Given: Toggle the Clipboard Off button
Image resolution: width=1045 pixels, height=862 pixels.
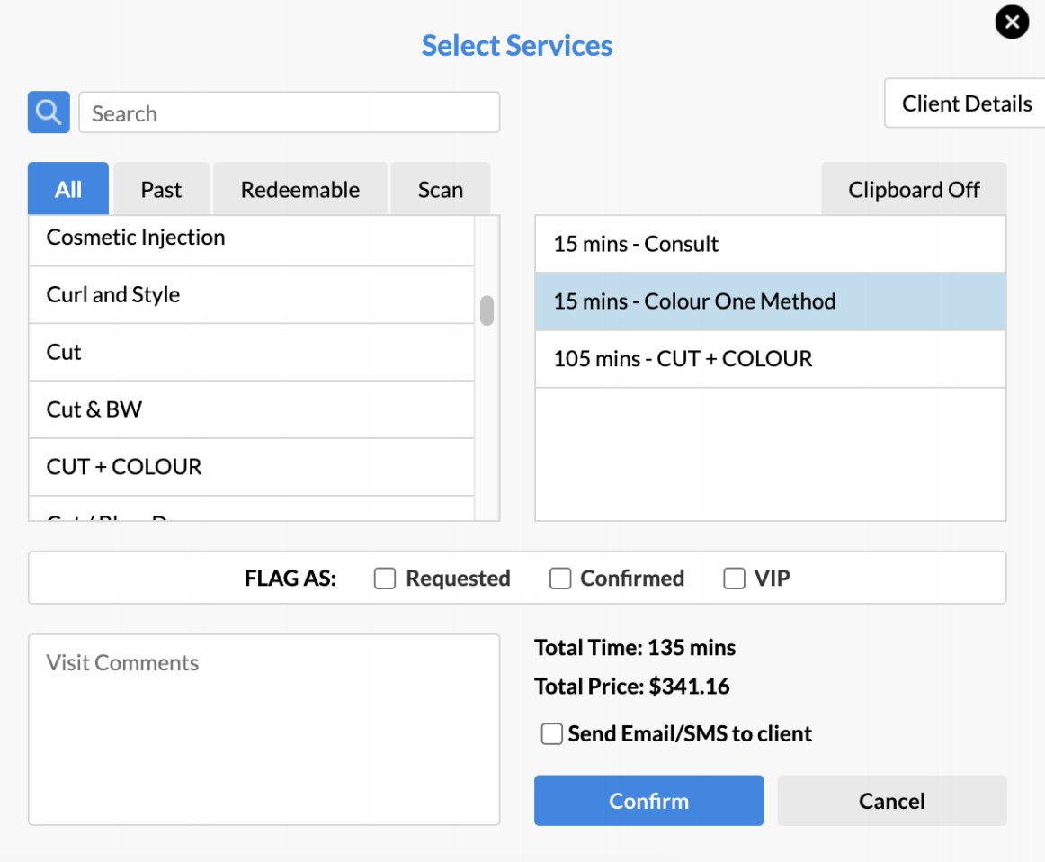Looking at the screenshot, I should [x=914, y=190].
